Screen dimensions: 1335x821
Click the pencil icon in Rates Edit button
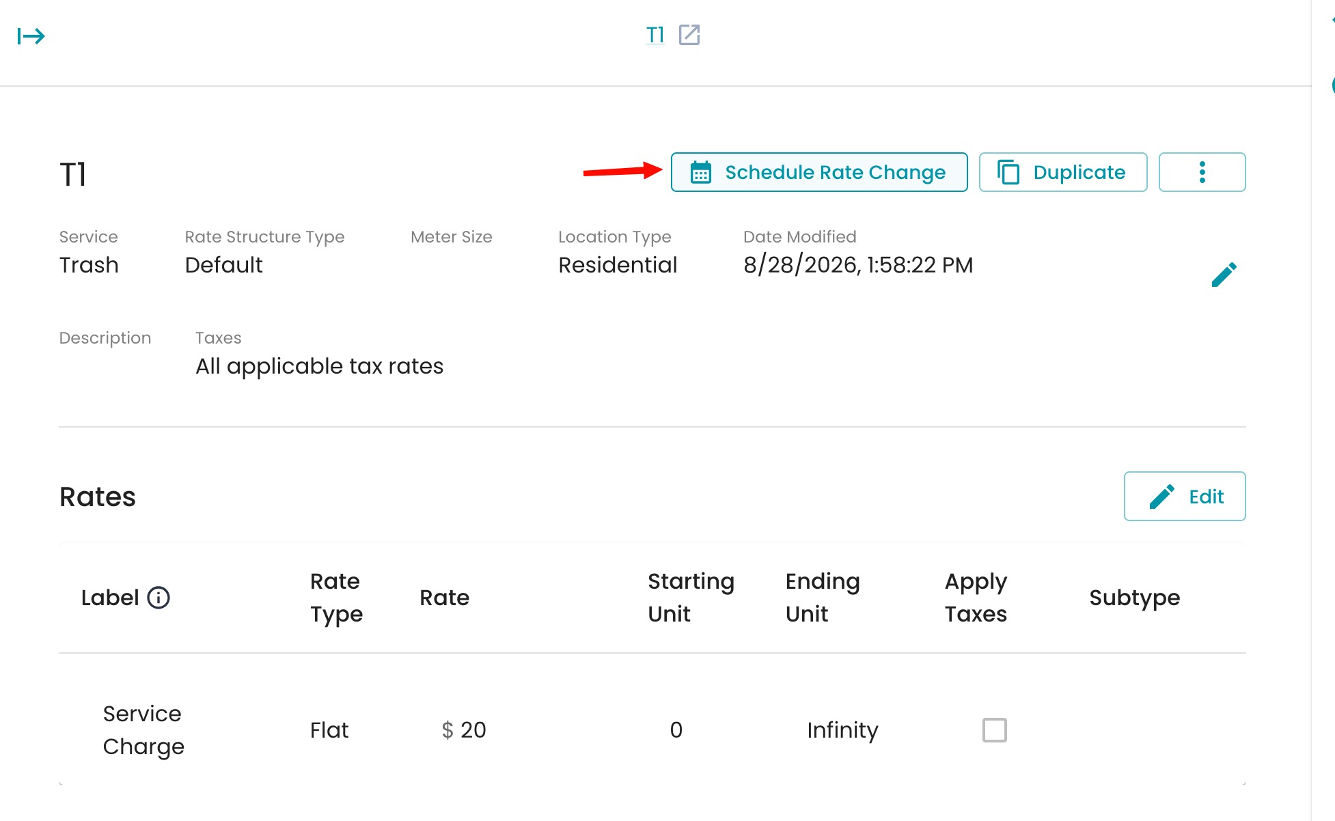1161,497
